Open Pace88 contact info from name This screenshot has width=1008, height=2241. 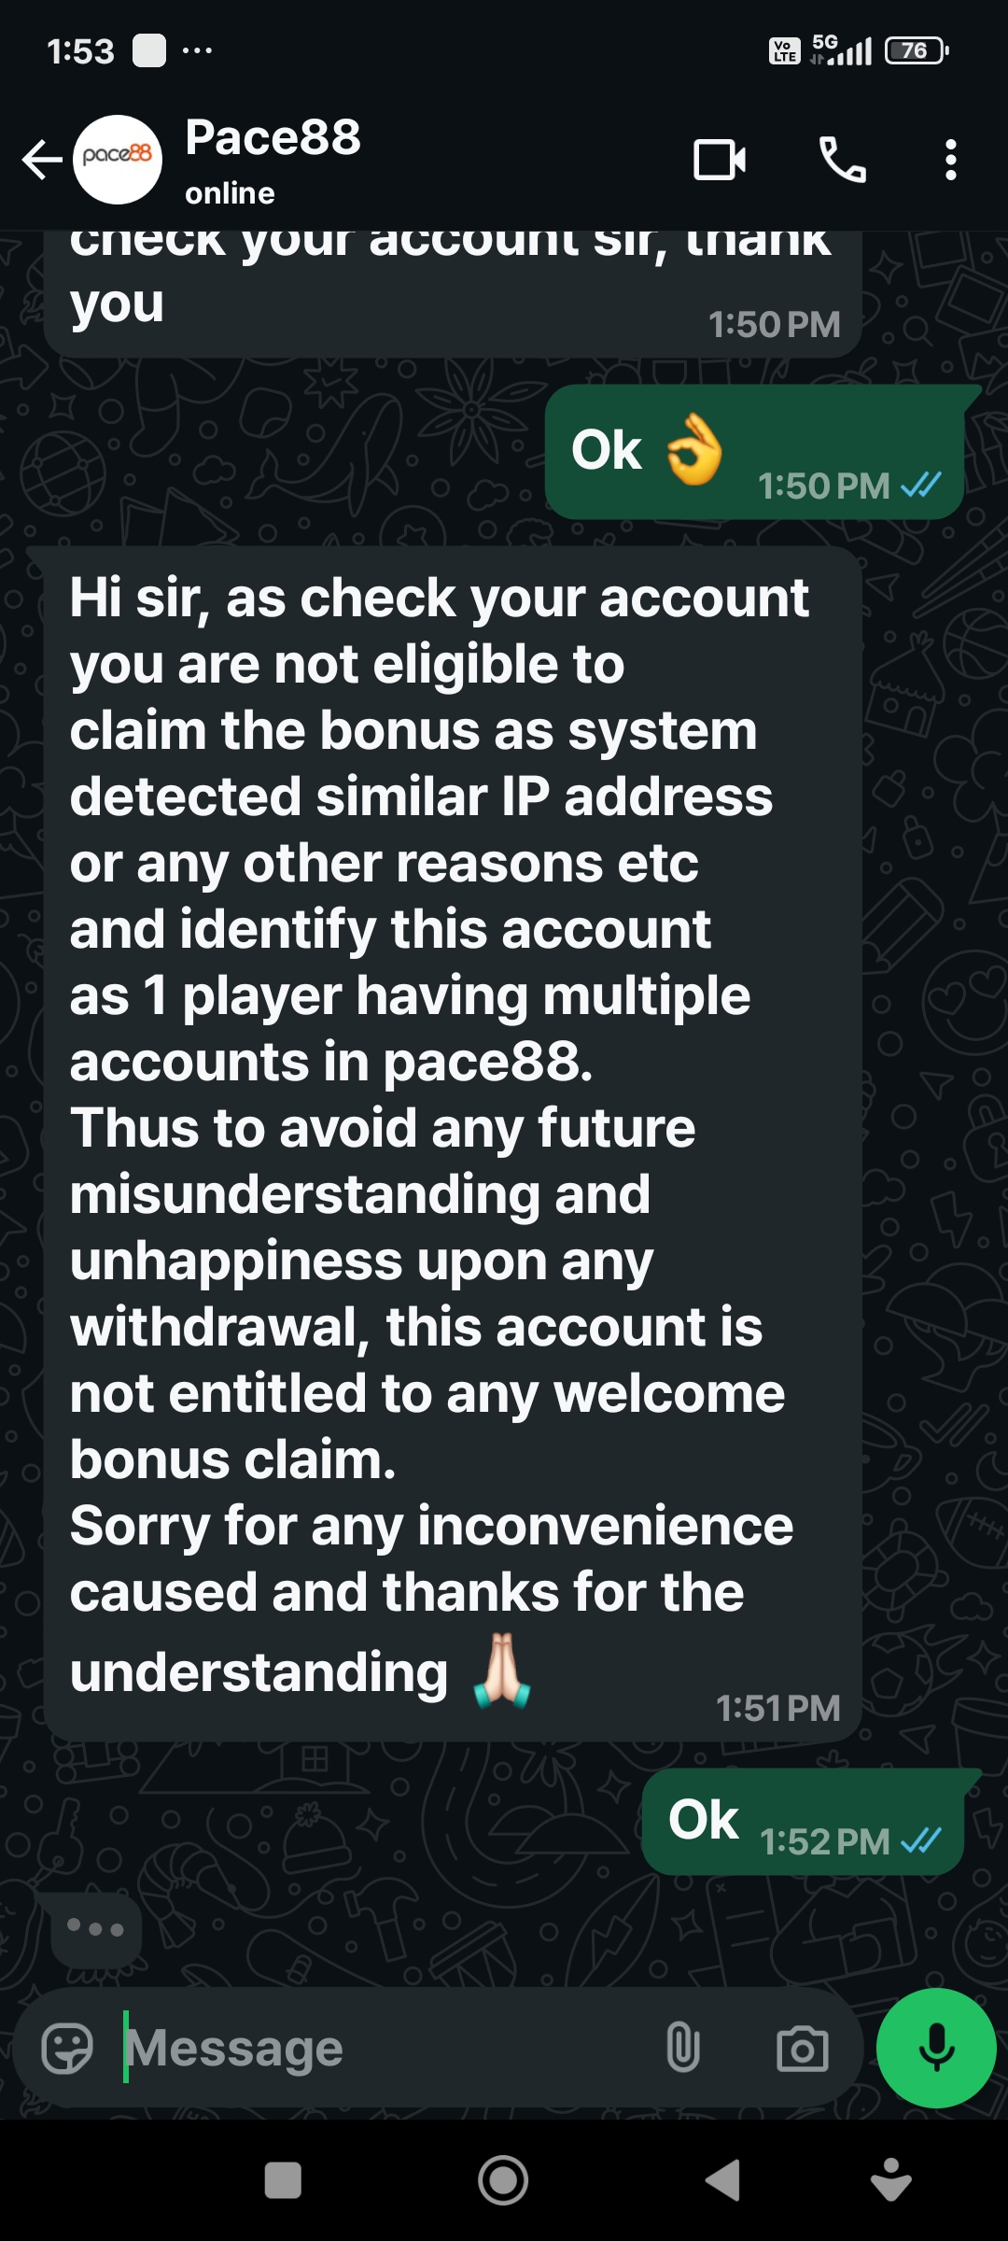pos(273,138)
